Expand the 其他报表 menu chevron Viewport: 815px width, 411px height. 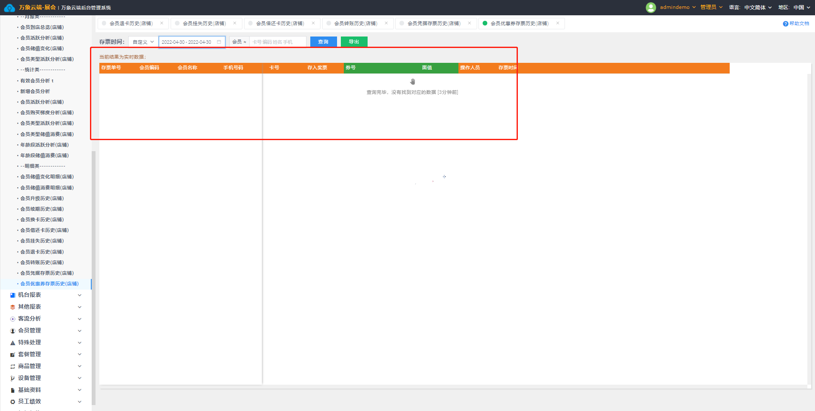(x=79, y=307)
